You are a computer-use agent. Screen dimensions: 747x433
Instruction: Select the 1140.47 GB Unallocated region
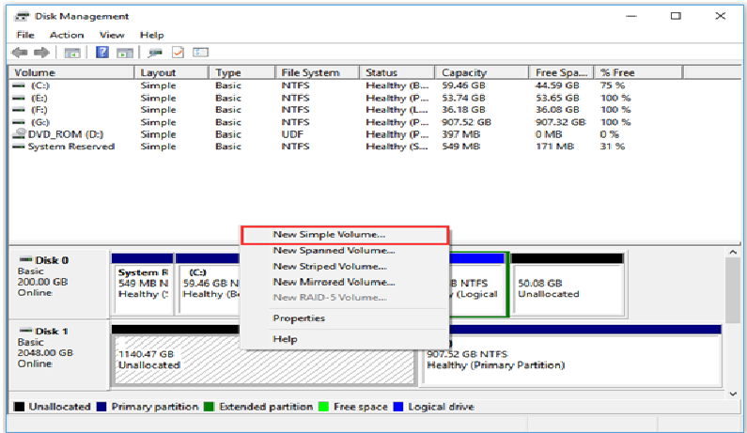click(265, 360)
